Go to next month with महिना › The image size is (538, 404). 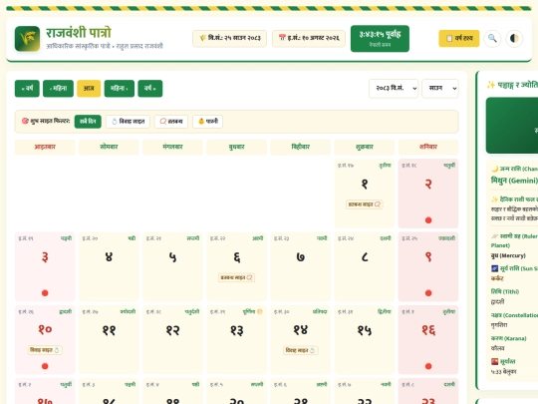pyautogui.click(x=120, y=89)
